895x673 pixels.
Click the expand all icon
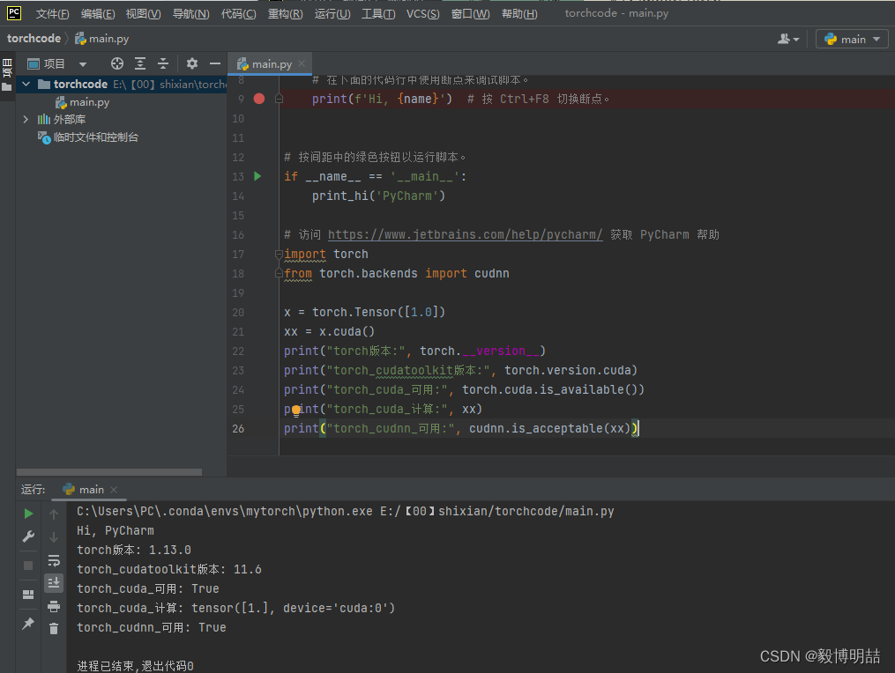coord(140,63)
